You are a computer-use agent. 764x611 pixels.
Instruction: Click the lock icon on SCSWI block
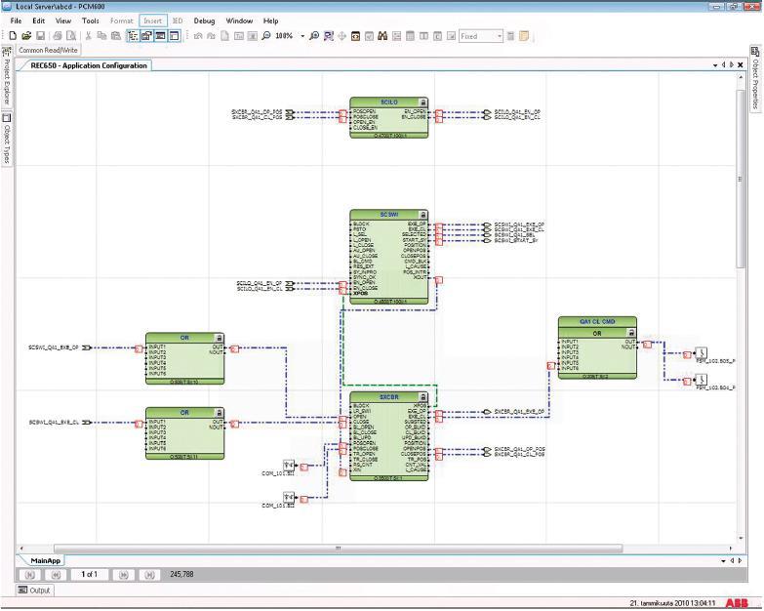pos(422,215)
